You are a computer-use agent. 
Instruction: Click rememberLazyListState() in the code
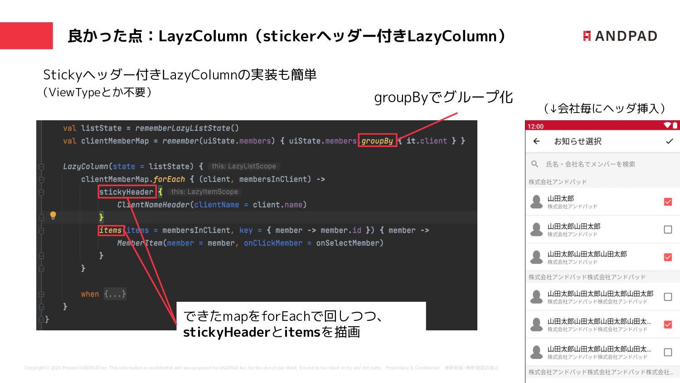pyautogui.click(x=187, y=128)
